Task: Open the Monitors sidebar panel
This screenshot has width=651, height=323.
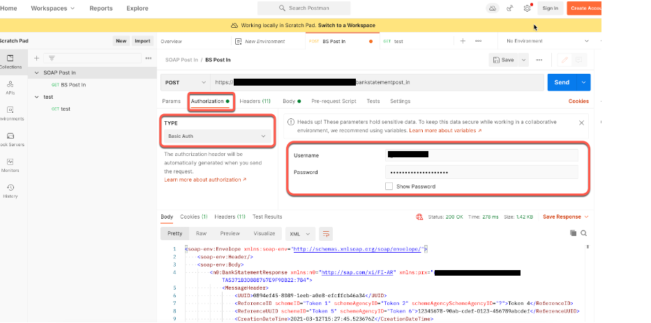Action: tap(10, 164)
